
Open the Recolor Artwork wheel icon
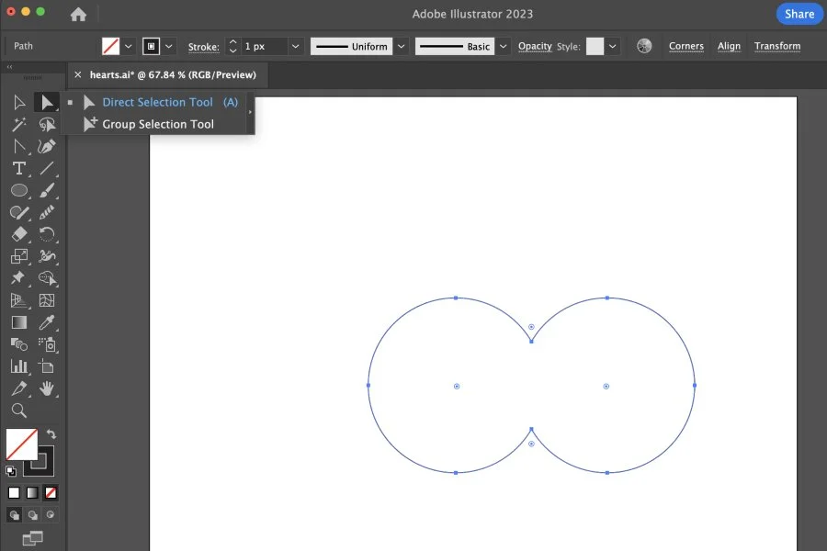pos(644,46)
